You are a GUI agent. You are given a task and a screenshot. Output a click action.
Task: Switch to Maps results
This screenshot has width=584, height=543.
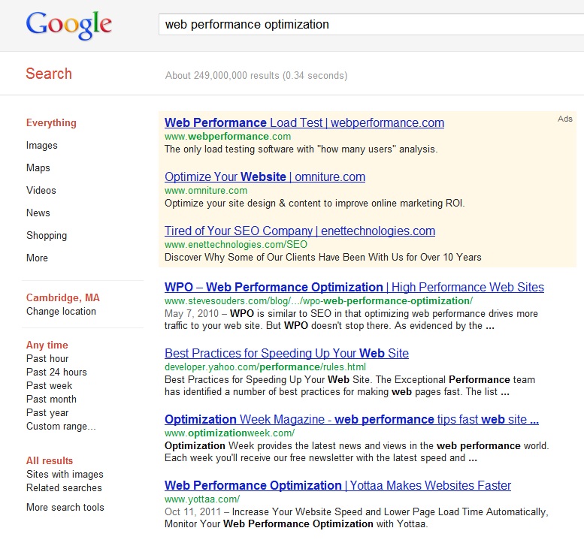point(38,167)
